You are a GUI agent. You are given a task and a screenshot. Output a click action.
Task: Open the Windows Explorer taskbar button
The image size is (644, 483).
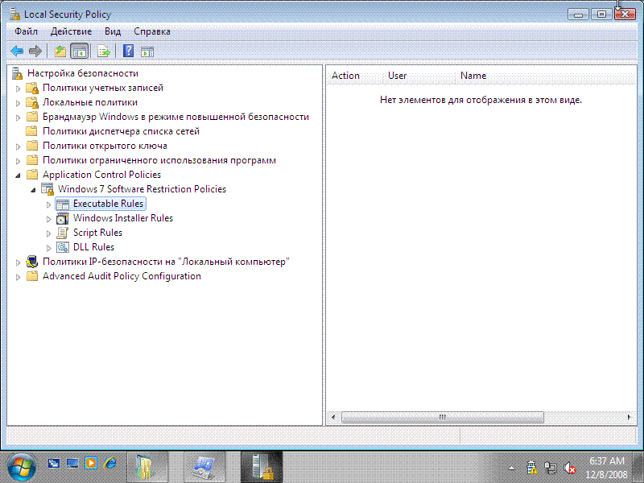tap(147, 467)
